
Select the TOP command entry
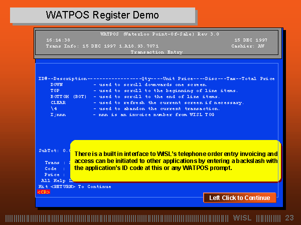55,90
